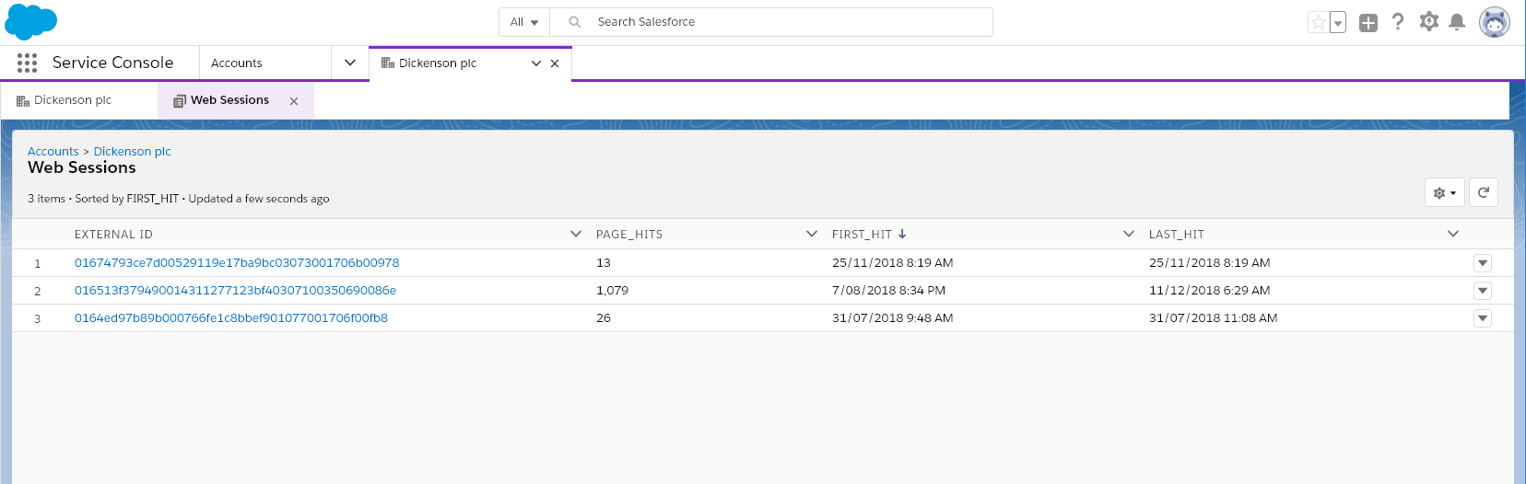Click the 25/11/2018 8:19 AM first hit cell
This screenshot has height=484, width=1526.
tap(892, 262)
